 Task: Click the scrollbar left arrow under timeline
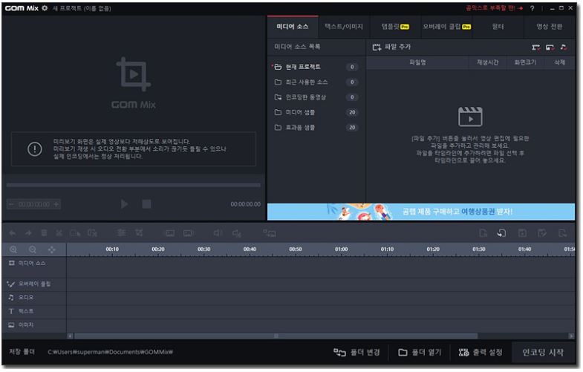[70, 336]
